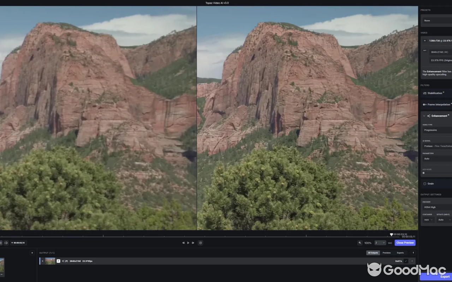Click the Close Preview button

point(405,243)
